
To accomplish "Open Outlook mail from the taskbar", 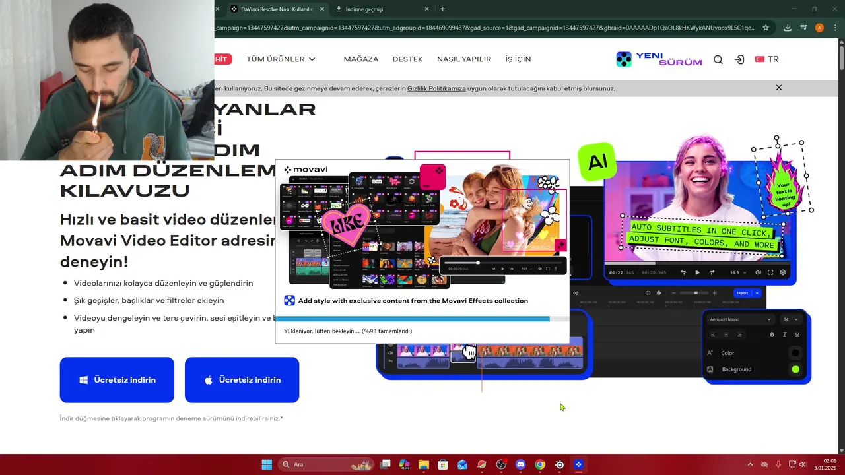I will pyautogui.click(x=462, y=464).
